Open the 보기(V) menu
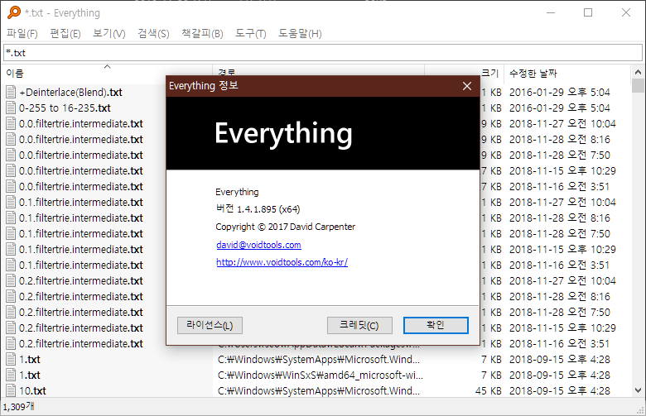The width and height of the screenshot is (646, 416). 108,33
